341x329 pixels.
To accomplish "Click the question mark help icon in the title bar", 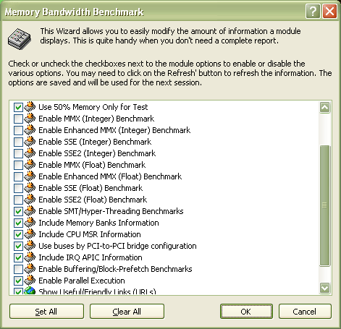I will point(313,11).
